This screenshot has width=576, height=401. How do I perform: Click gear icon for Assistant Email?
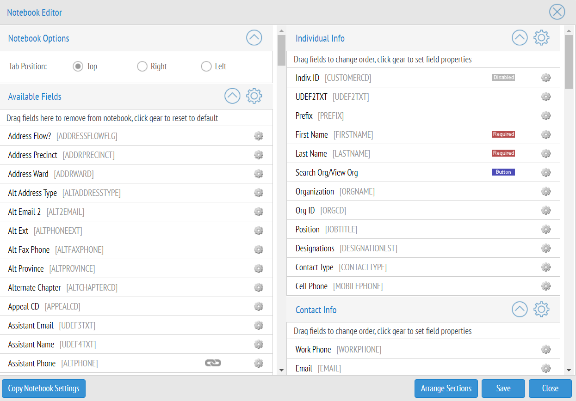(259, 325)
